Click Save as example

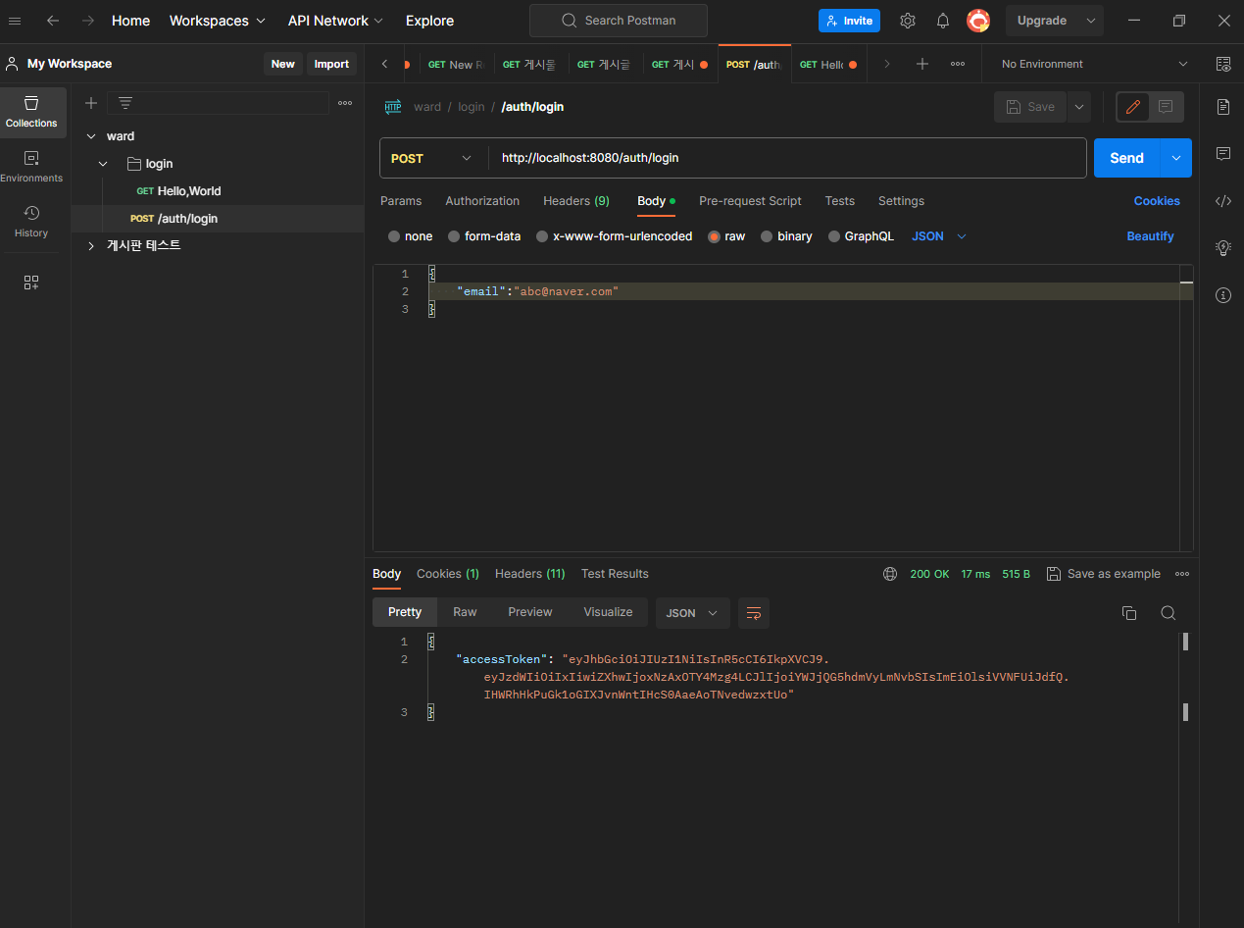pos(1103,574)
